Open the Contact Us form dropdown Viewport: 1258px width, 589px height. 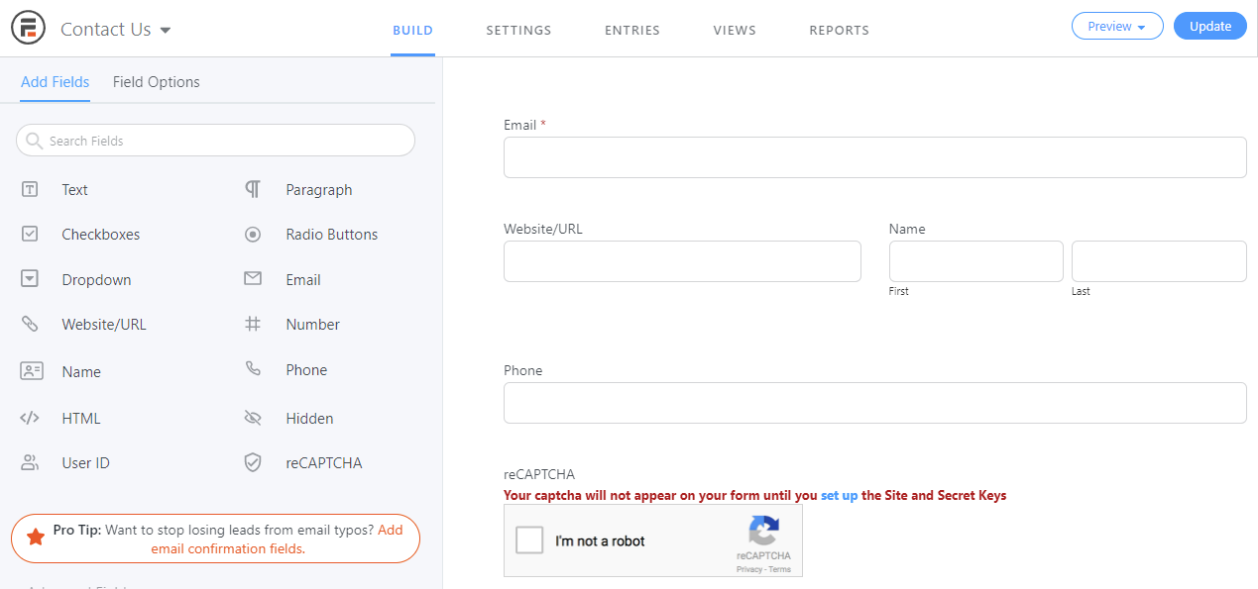[x=116, y=29]
